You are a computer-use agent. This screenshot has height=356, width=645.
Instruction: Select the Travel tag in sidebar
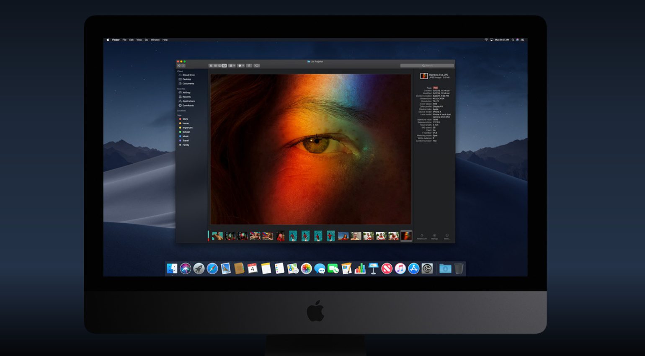185,141
